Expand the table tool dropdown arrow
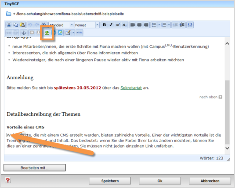The width and height of the screenshot is (235, 188). [73, 32]
